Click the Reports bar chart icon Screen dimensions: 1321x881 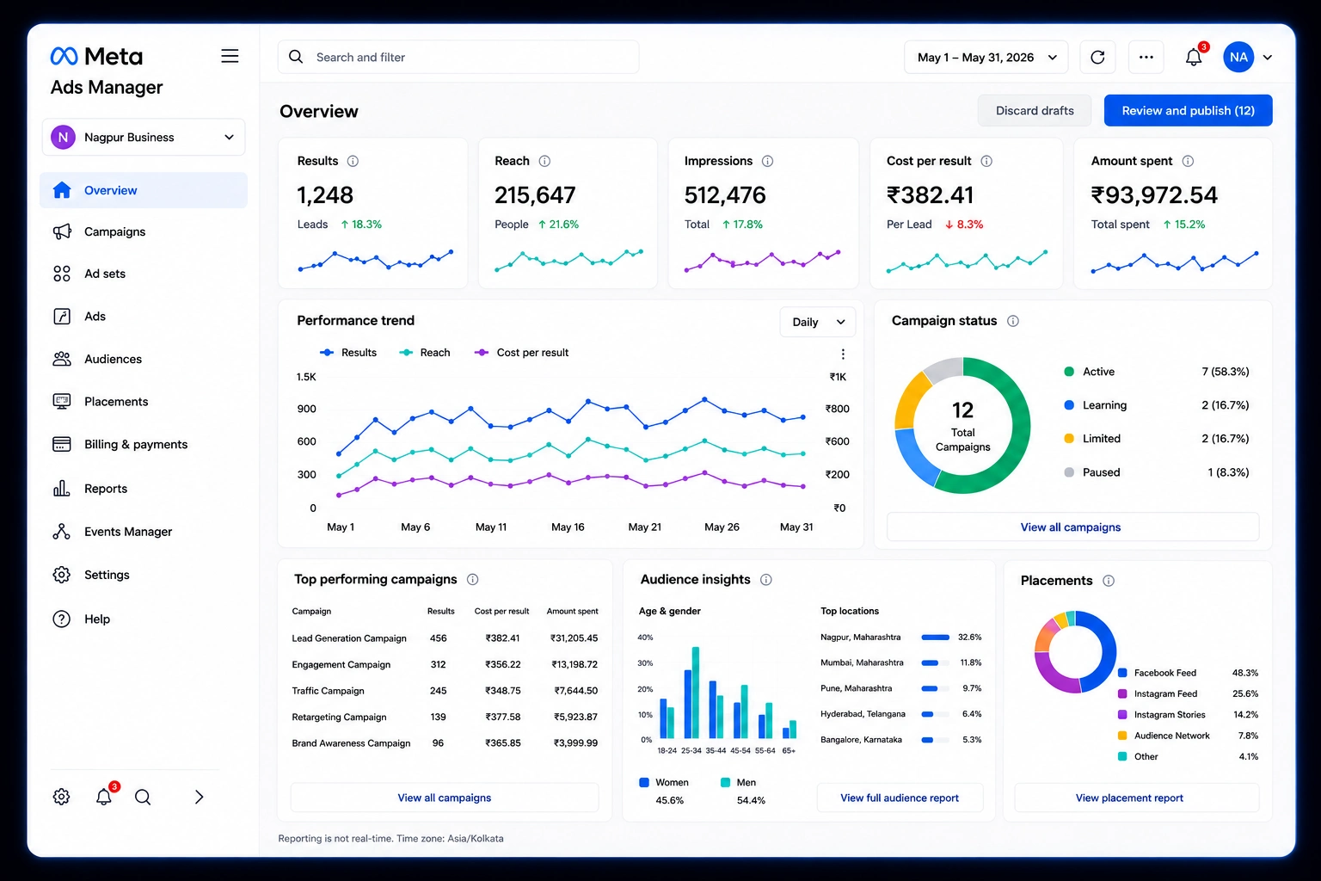point(62,489)
